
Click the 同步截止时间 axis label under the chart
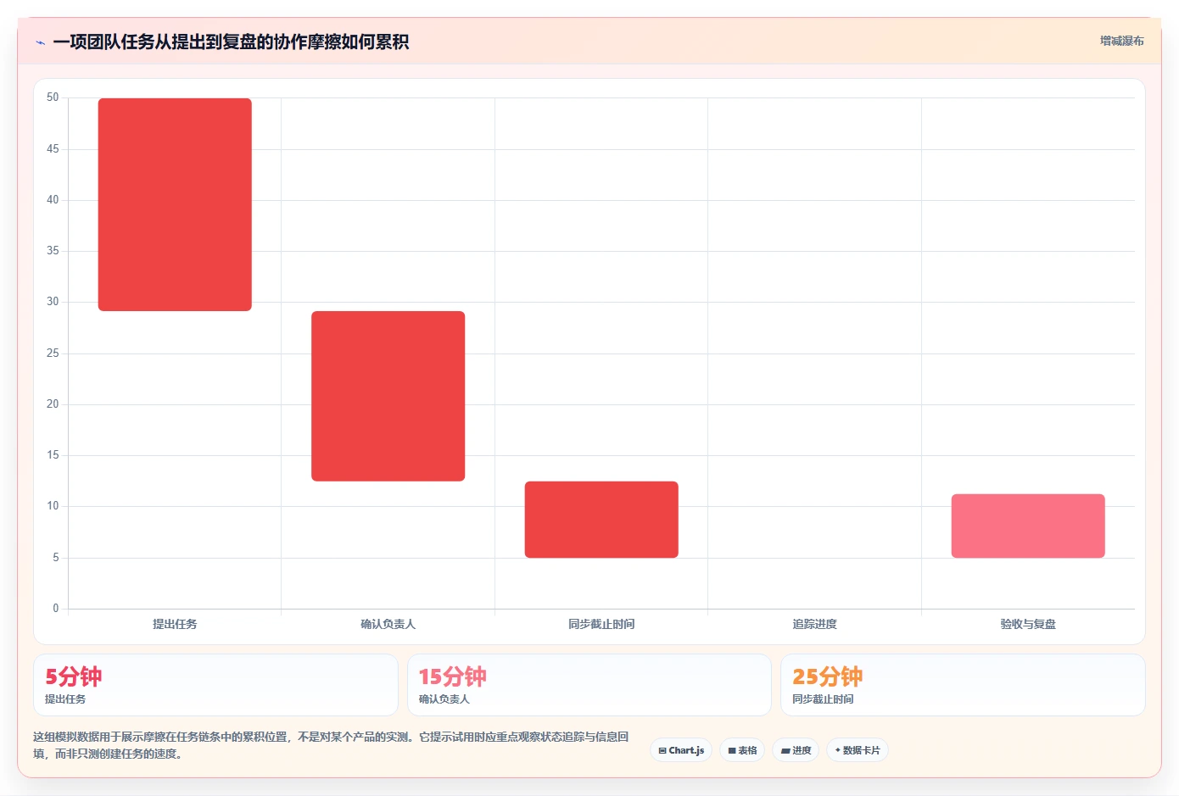tap(601, 624)
